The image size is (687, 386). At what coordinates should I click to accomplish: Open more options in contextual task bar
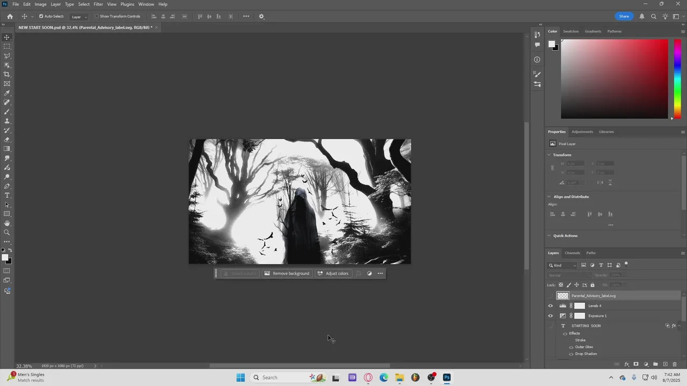(x=380, y=273)
